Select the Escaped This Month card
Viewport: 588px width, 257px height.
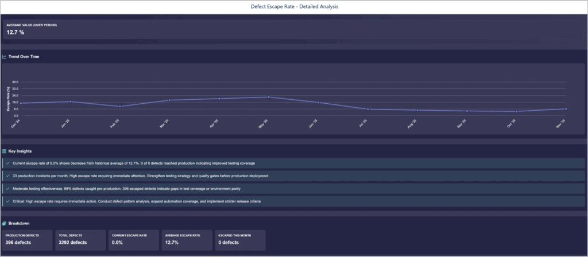coord(239,240)
